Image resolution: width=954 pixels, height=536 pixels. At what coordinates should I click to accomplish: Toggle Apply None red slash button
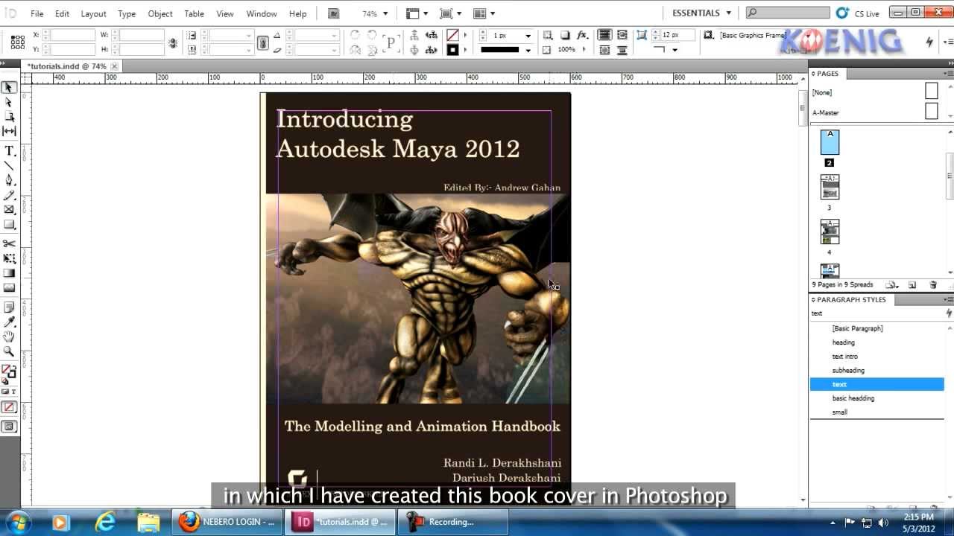tap(9, 407)
